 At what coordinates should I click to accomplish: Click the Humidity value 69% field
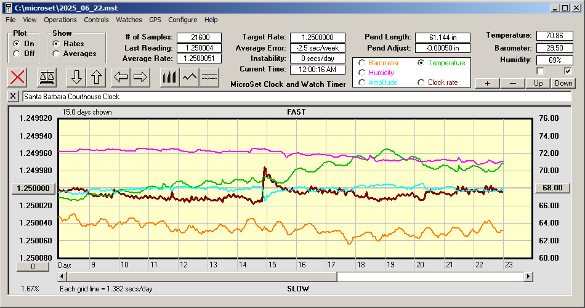point(554,60)
